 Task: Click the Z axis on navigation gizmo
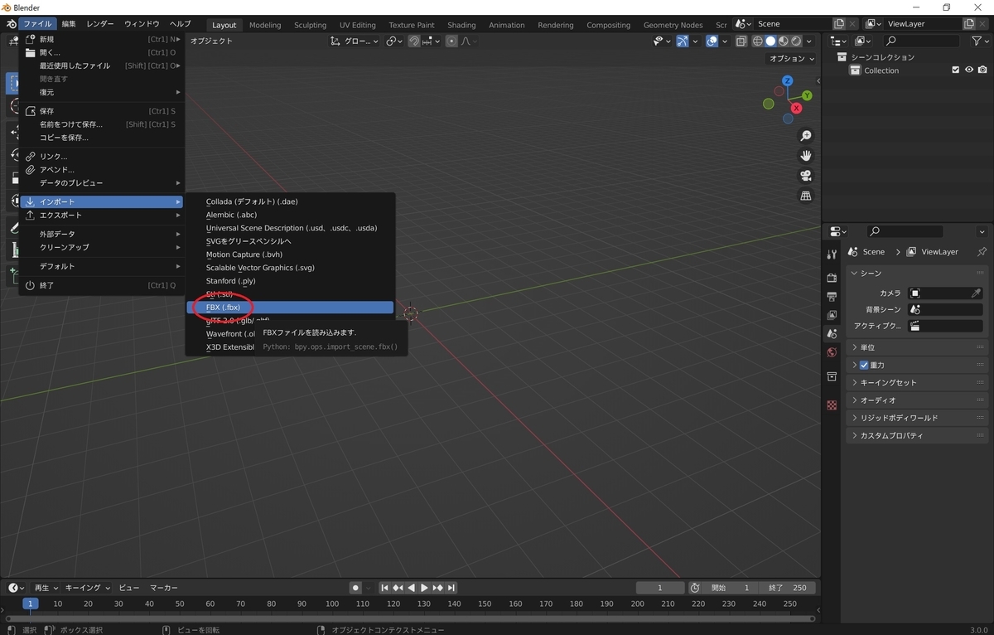tap(787, 81)
